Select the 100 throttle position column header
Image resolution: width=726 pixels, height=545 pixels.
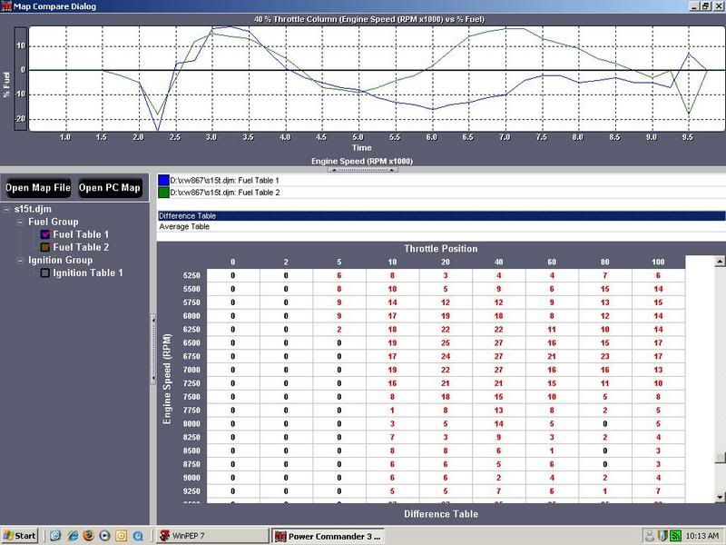pyautogui.click(x=658, y=262)
